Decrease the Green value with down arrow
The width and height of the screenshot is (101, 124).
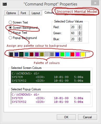(80, 34)
